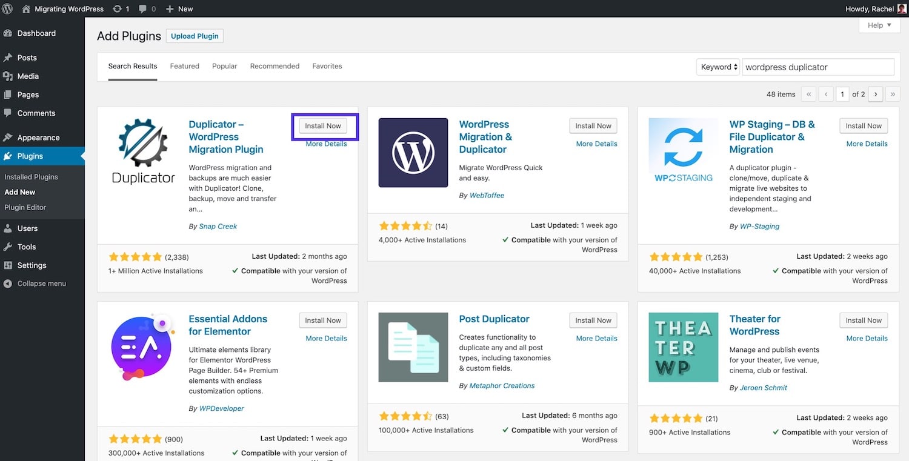Screen dimensions: 909x461
Task: Open Installed Plugins submenu item
Action: (31, 177)
